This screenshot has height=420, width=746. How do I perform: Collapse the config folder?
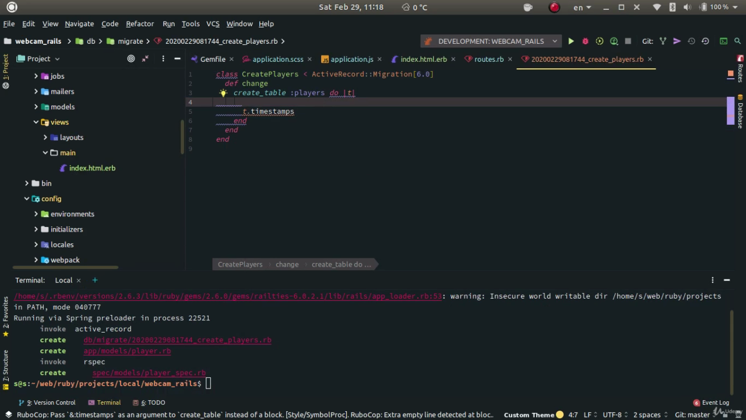(x=26, y=199)
